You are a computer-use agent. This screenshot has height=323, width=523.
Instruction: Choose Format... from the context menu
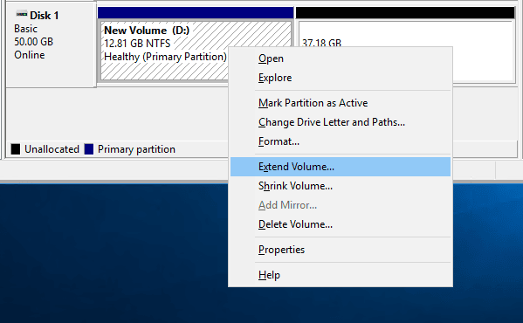click(x=341, y=141)
